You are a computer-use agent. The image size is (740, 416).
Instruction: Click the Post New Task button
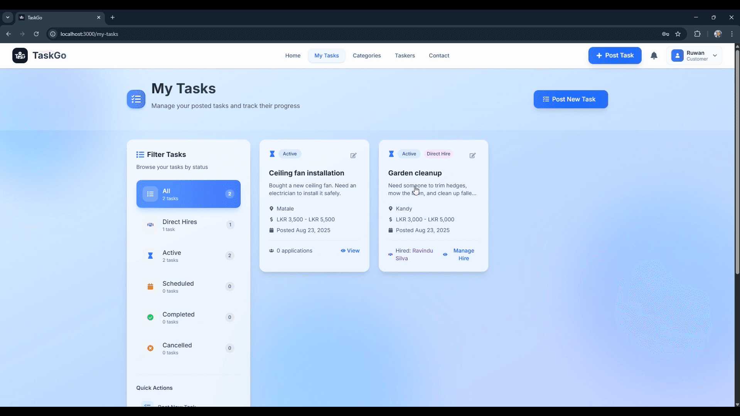570,99
